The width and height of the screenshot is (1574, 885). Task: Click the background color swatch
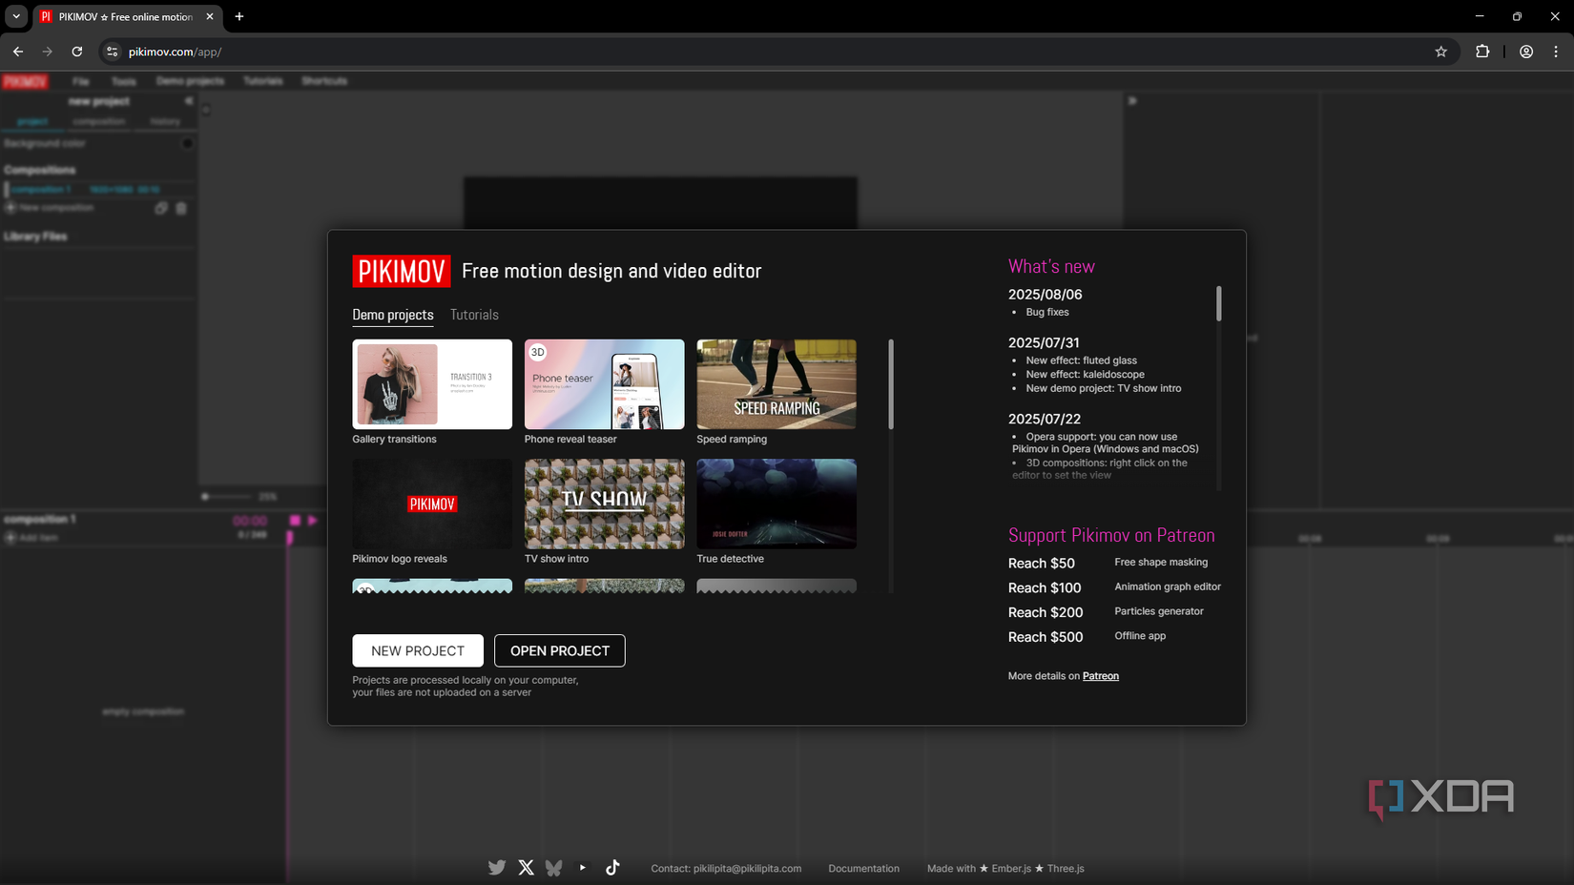(x=188, y=143)
